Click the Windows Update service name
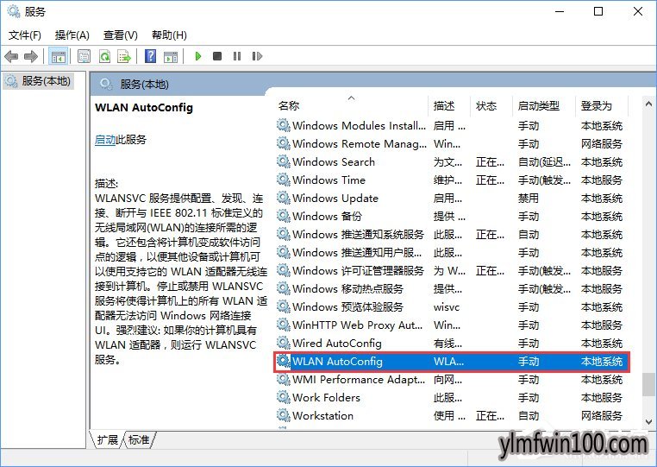The image size is (657, 467). 335,198
